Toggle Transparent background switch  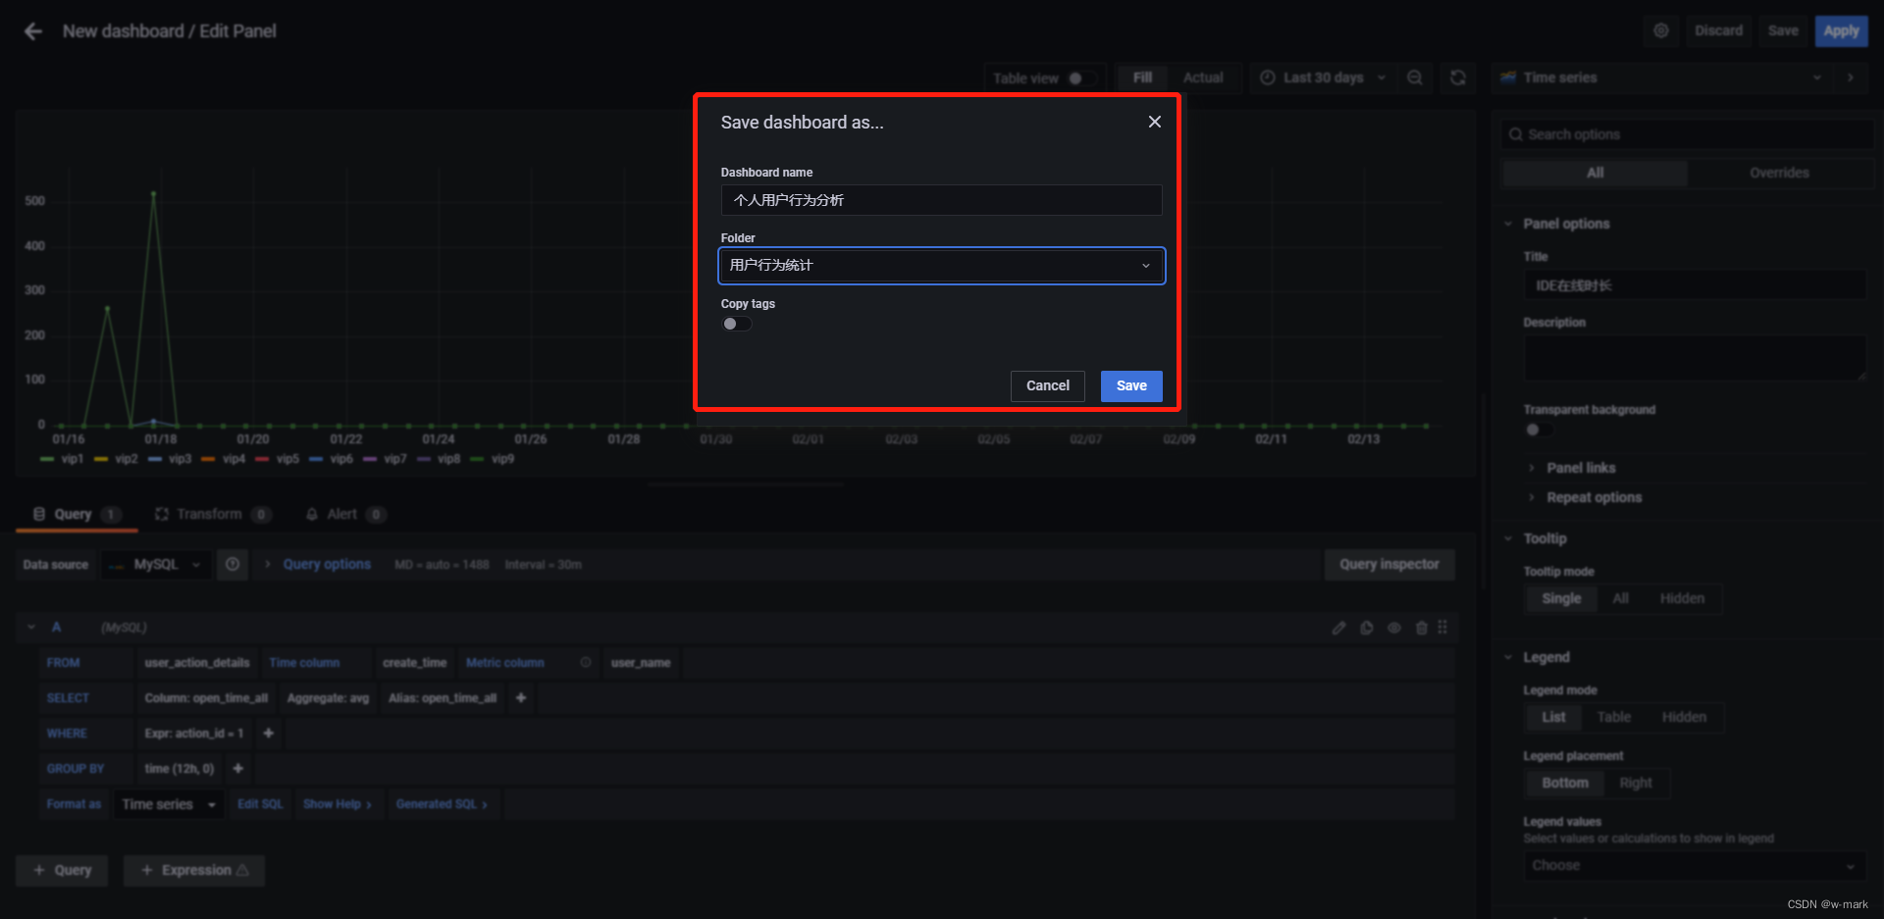1539,430
